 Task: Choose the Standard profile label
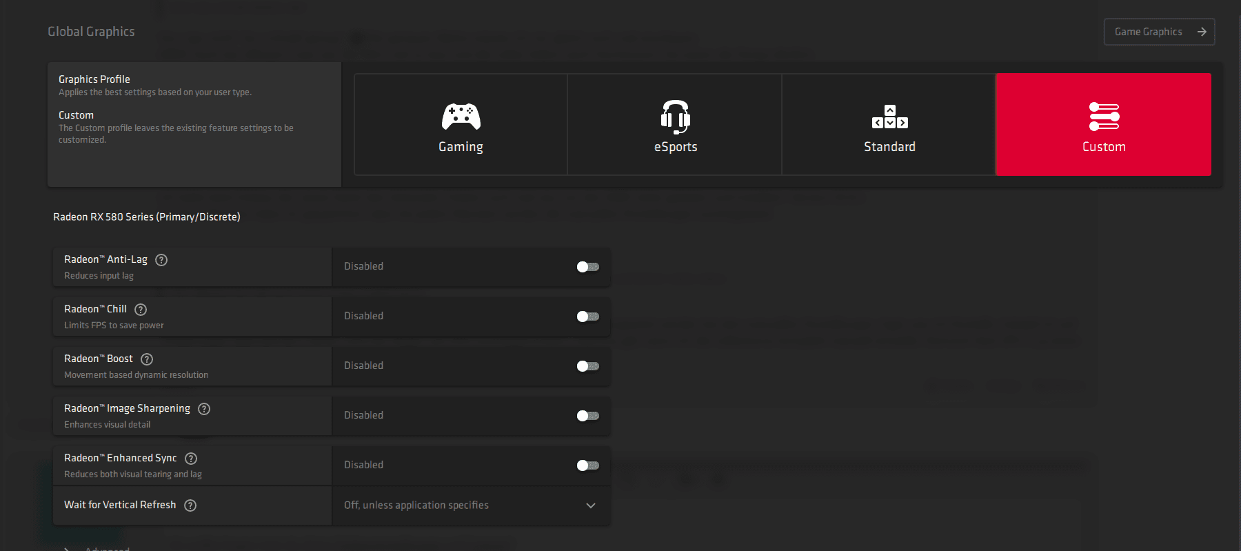tap(890, 147)
